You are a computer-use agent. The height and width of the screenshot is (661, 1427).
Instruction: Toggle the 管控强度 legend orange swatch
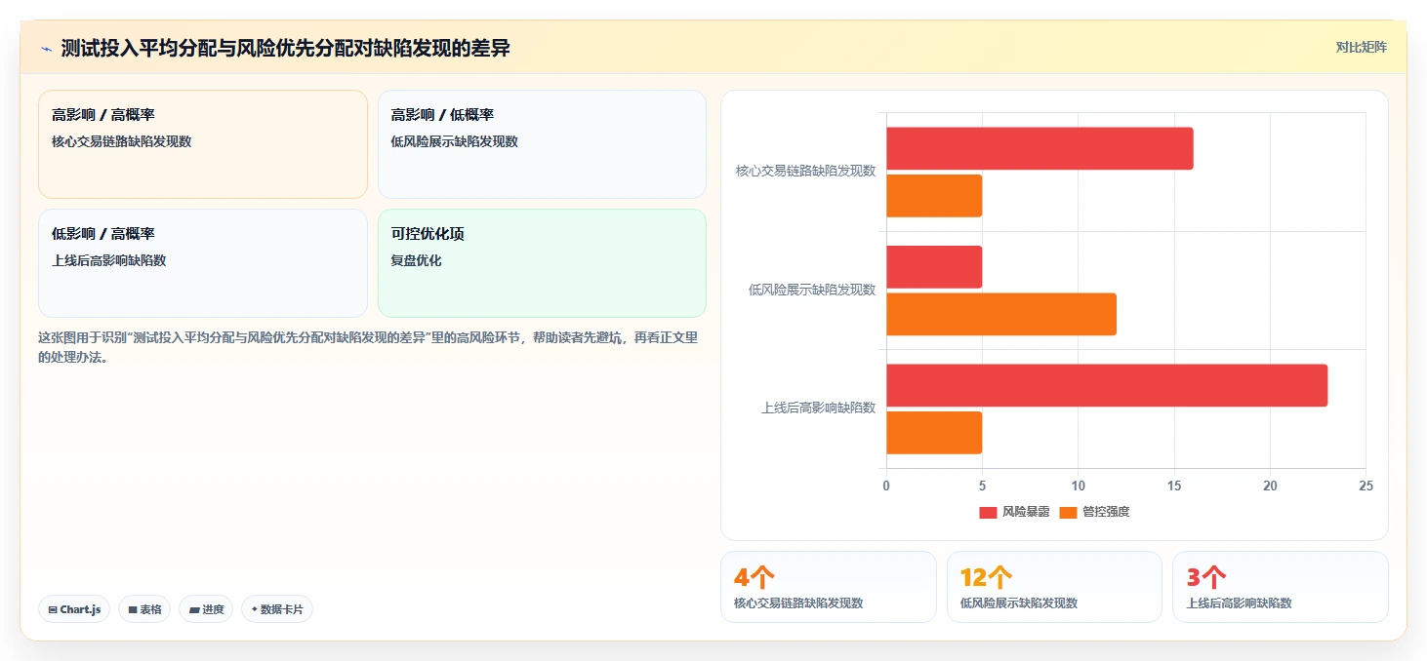click(1068, 512)
